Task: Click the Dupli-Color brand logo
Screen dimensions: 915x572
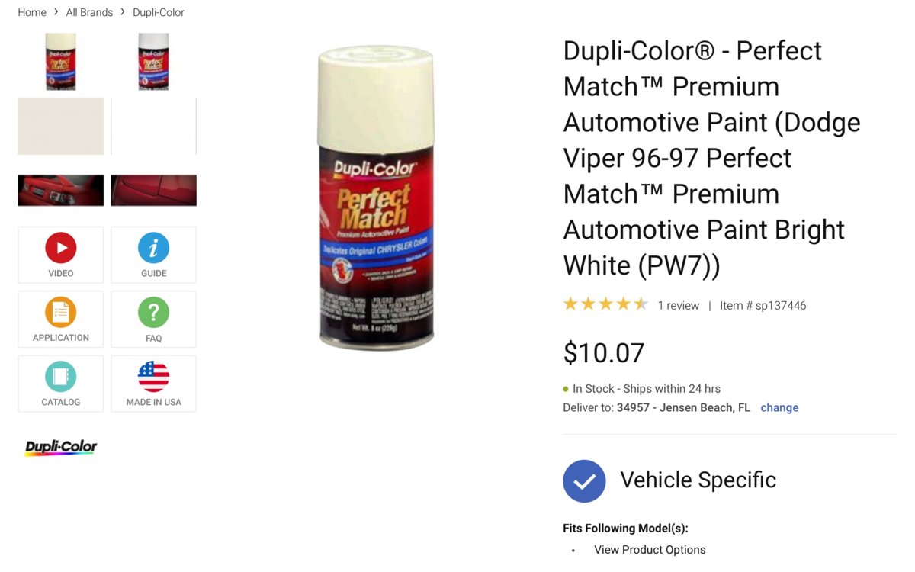Action: click(61, 448)
